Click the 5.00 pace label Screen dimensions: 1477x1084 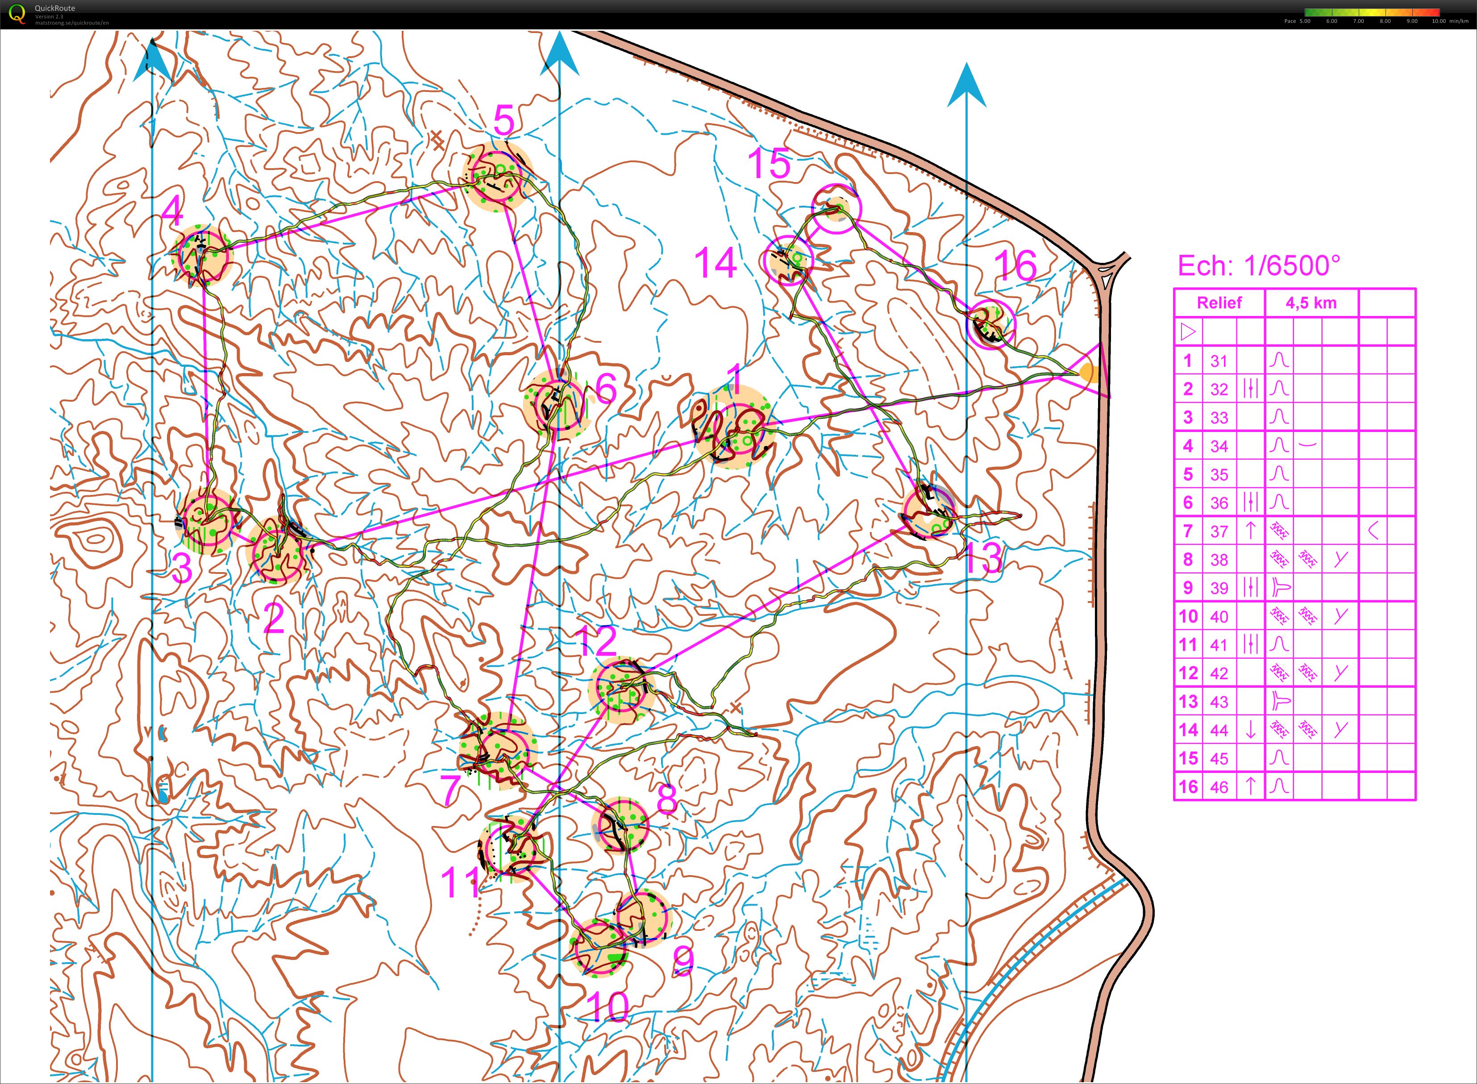tap(1304, 22)
